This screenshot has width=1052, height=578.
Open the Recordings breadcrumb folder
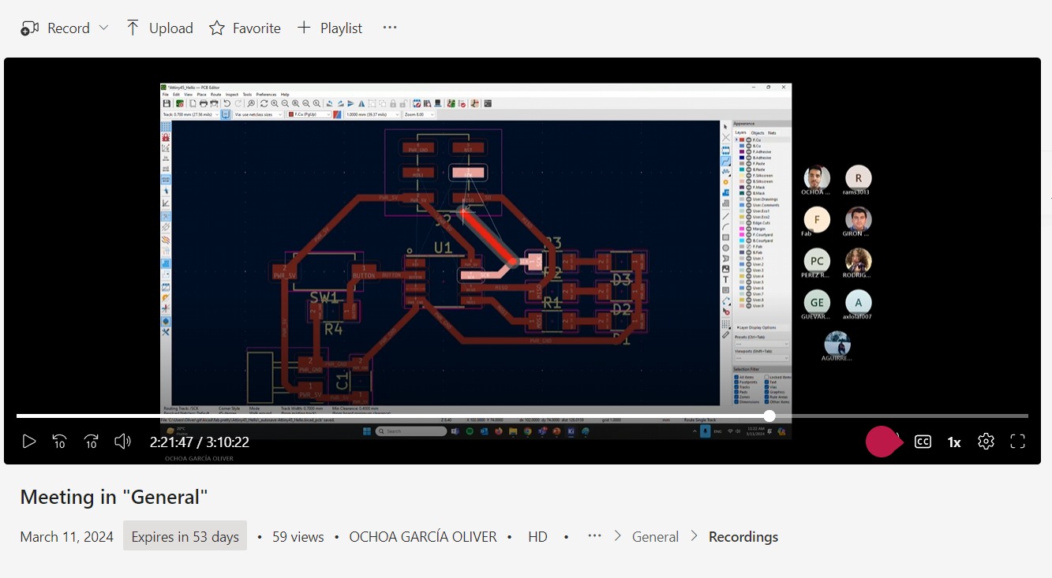coord(743,536)
